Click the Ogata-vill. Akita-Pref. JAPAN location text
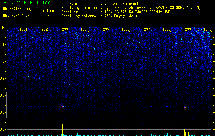 152,8
